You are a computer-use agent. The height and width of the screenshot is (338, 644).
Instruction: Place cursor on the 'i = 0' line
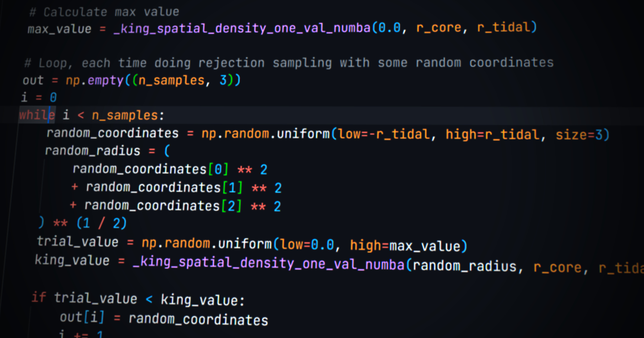click(39, 97)
